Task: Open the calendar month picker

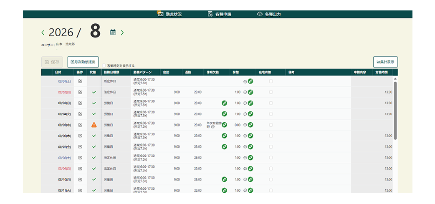Action: point(113,32)
